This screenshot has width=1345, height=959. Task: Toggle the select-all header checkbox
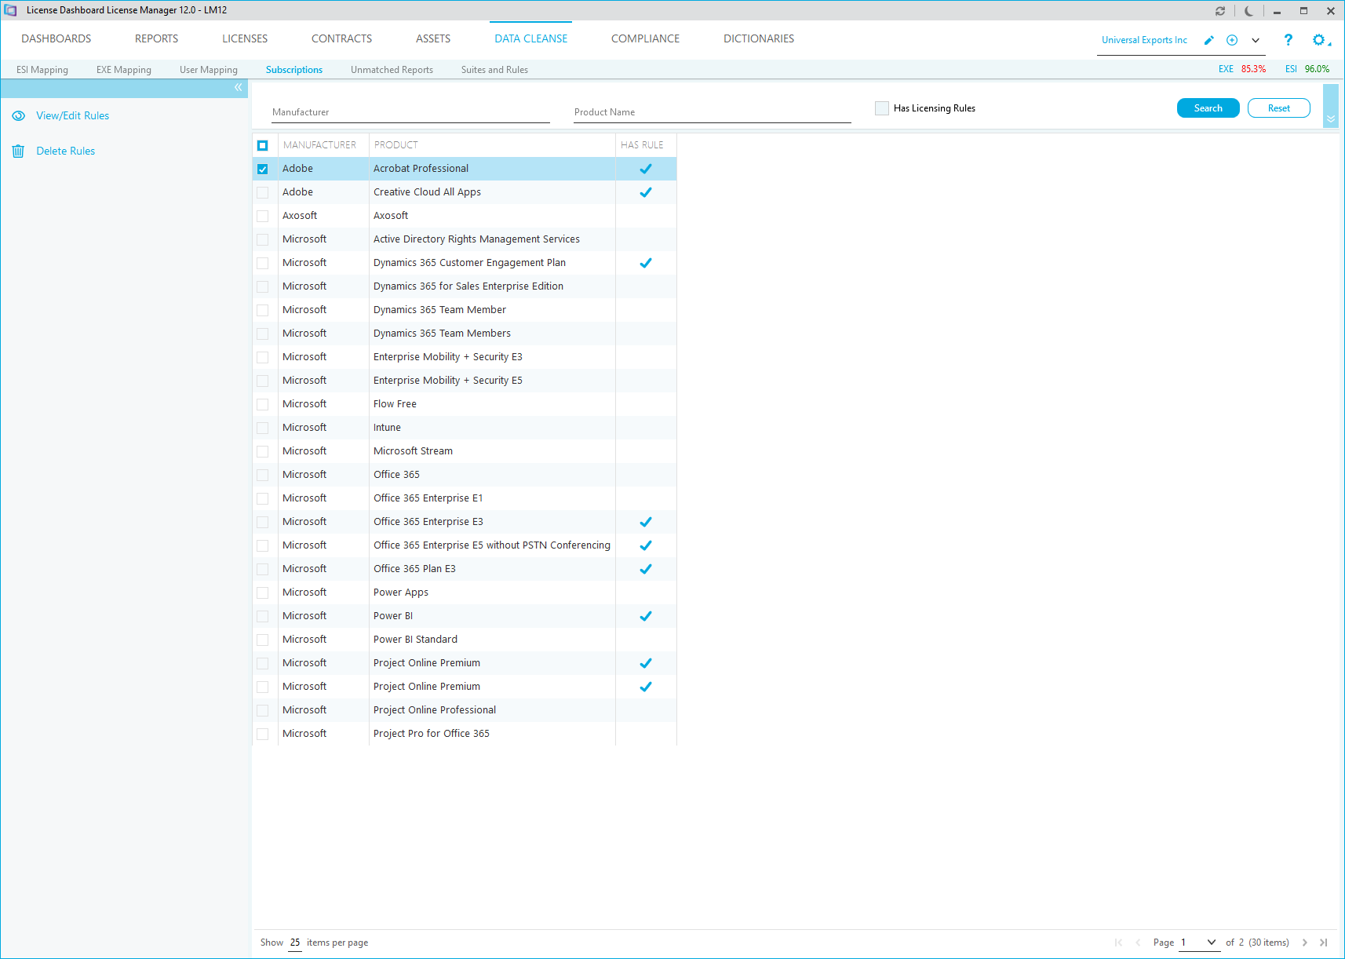point(263,145)
